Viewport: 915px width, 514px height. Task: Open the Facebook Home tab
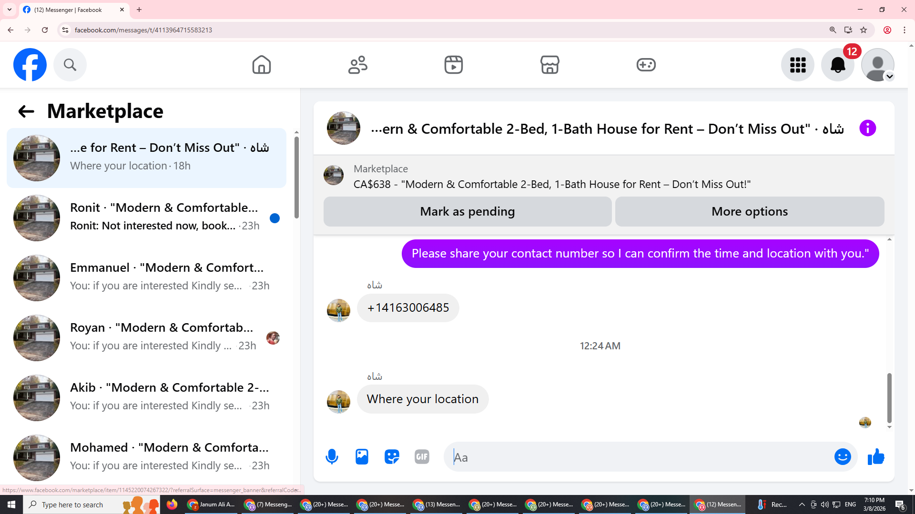(x=261, y=65)
